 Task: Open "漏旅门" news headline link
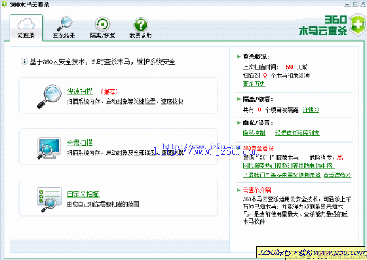pyautogui.click(x=282, y=175)
